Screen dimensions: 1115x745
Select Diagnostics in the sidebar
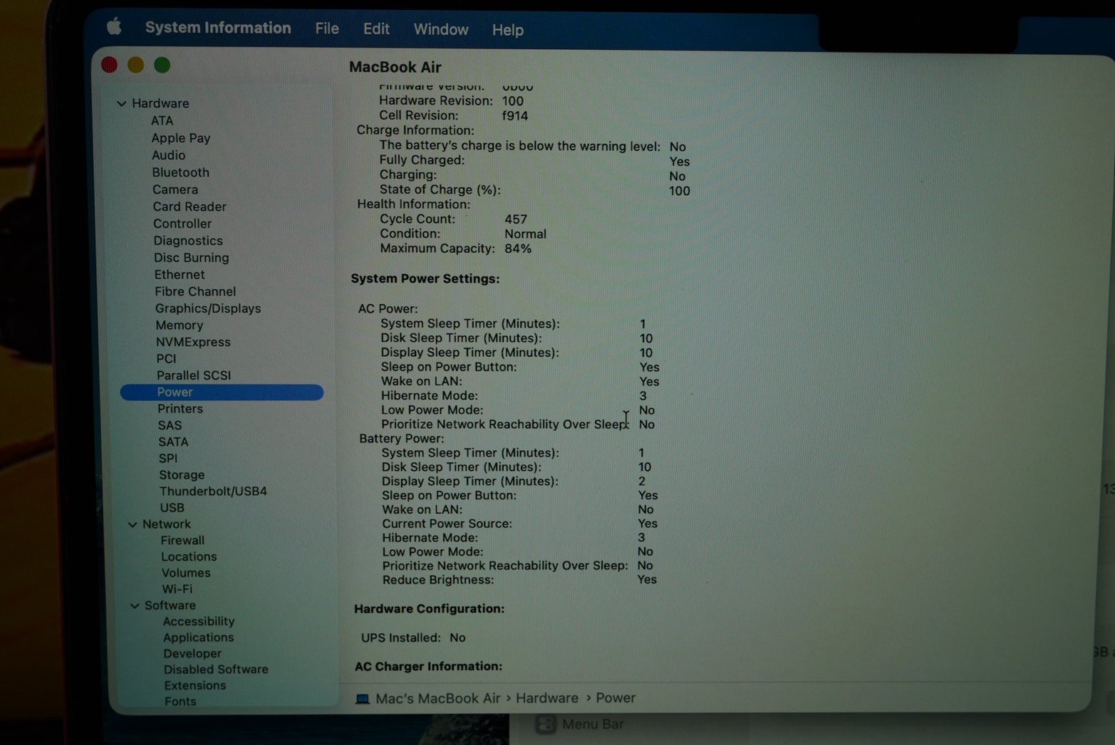tap(188, 241)
